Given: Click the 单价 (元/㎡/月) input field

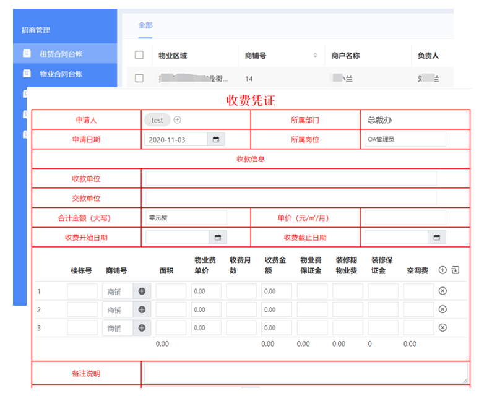Looking at the screenshot, I should [405, 218].
